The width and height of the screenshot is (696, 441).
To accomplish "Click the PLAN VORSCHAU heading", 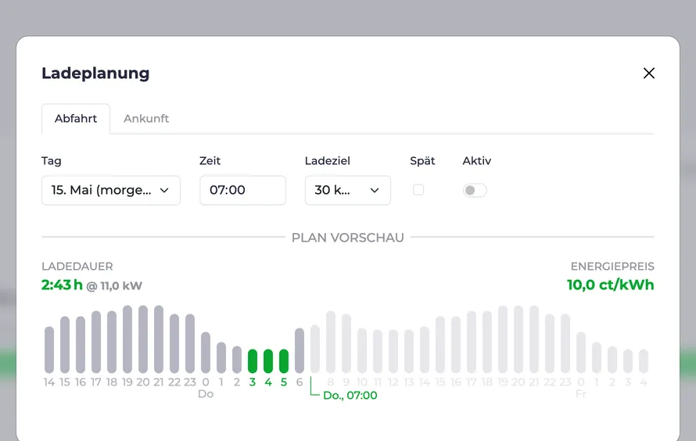I will pyautogui.click(x=347, y=238).
